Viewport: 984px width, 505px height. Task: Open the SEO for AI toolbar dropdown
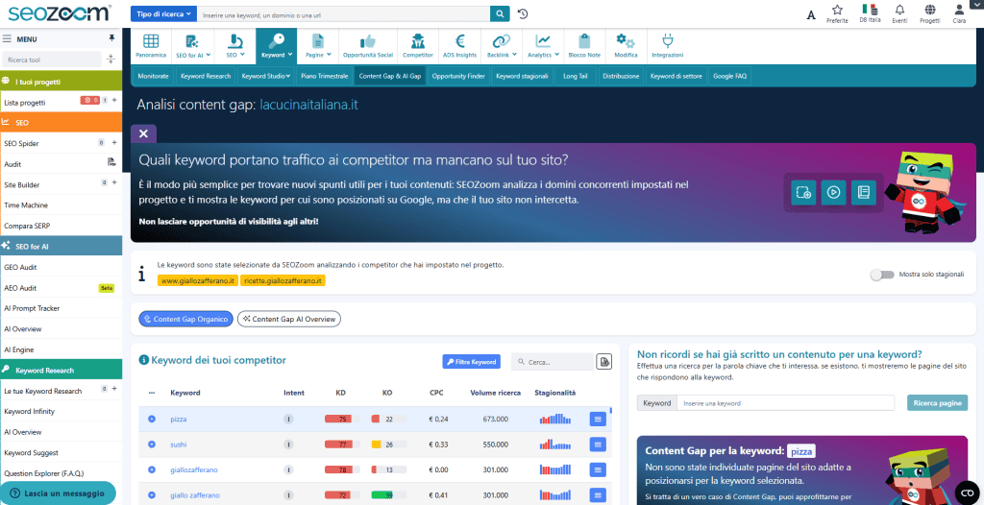(192, 46)
